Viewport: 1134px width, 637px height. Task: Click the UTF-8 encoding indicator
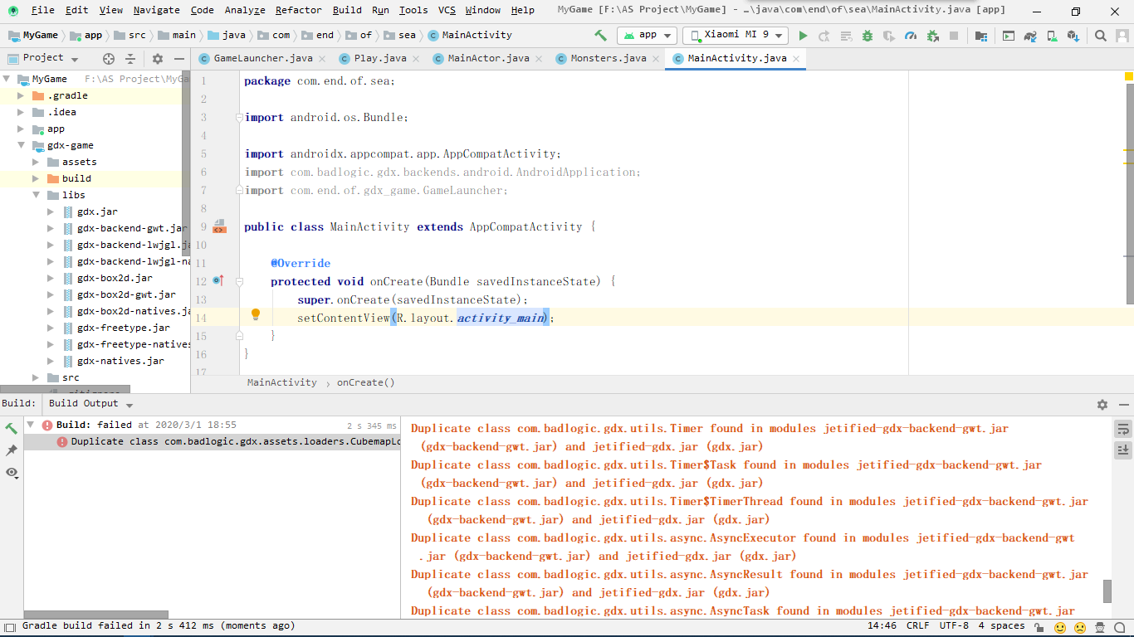(954, 626)
